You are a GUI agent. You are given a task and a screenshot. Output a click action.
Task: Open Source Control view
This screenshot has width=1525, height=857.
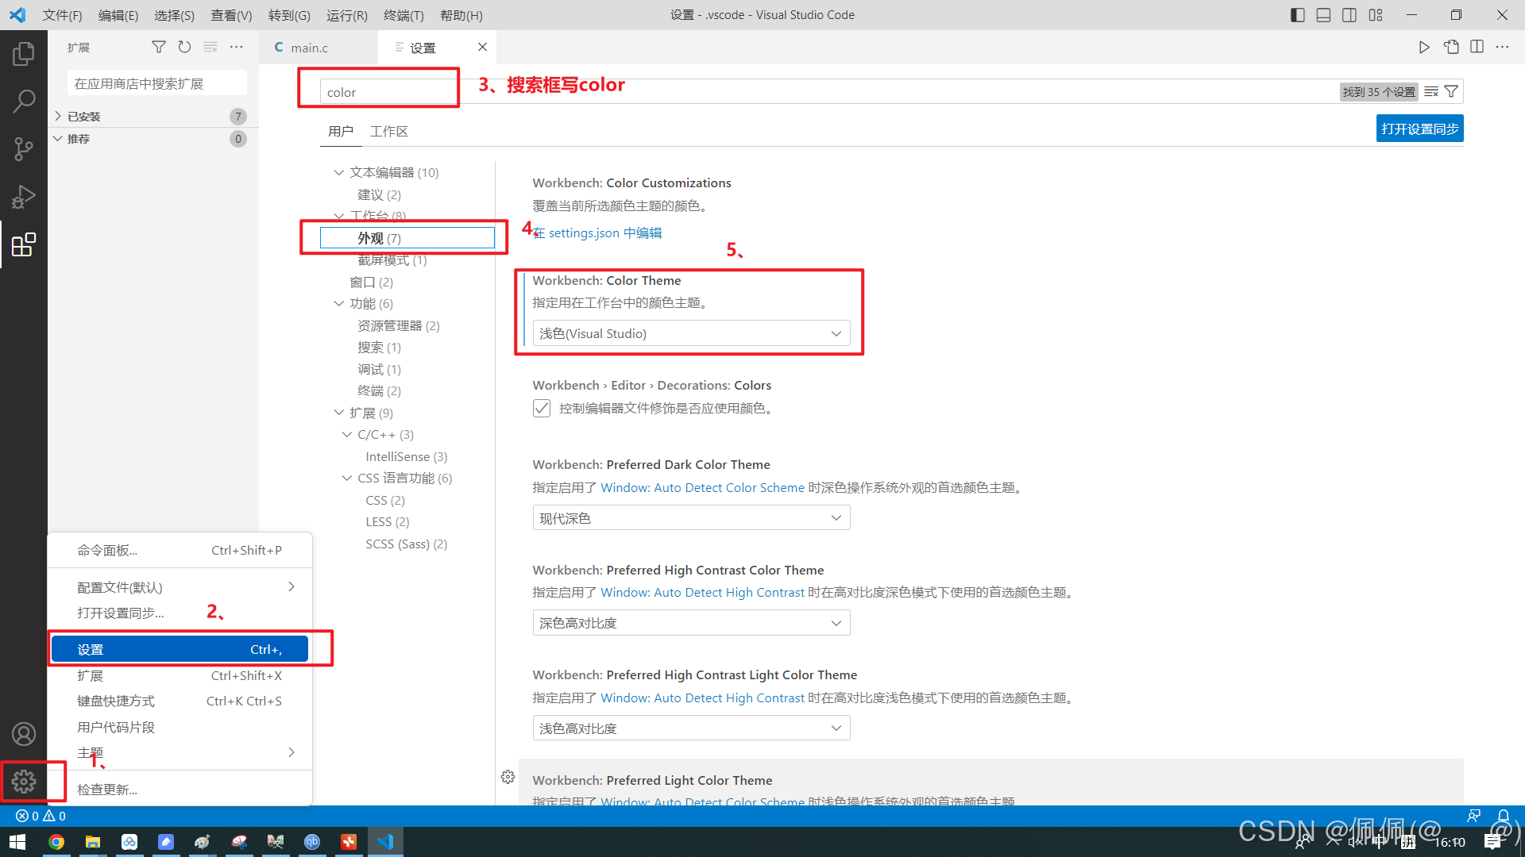coord(24,148)
